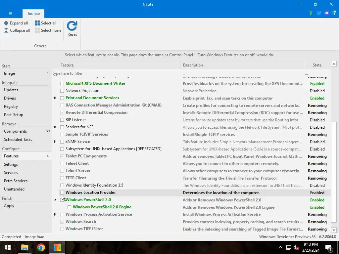
Task: Sort by the State column header
Action: coord(317,65)
